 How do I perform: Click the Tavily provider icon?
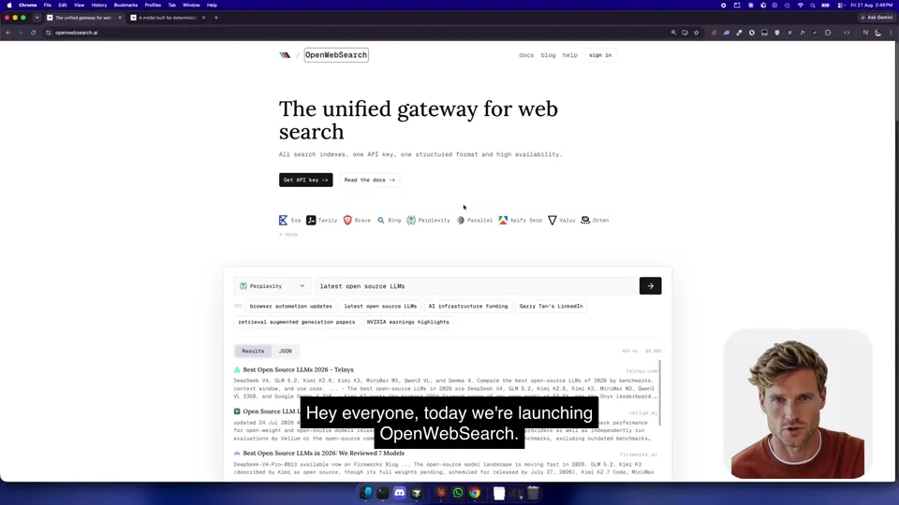311,220
